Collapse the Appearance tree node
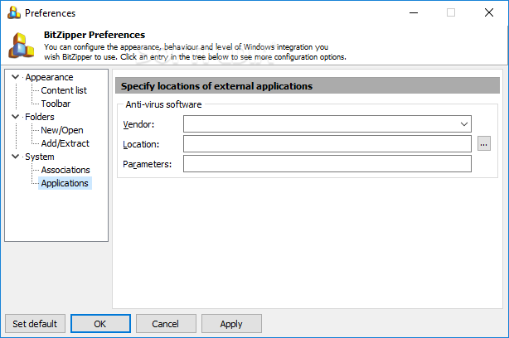This screenshot has width=509, height=338. click(15, 77)
